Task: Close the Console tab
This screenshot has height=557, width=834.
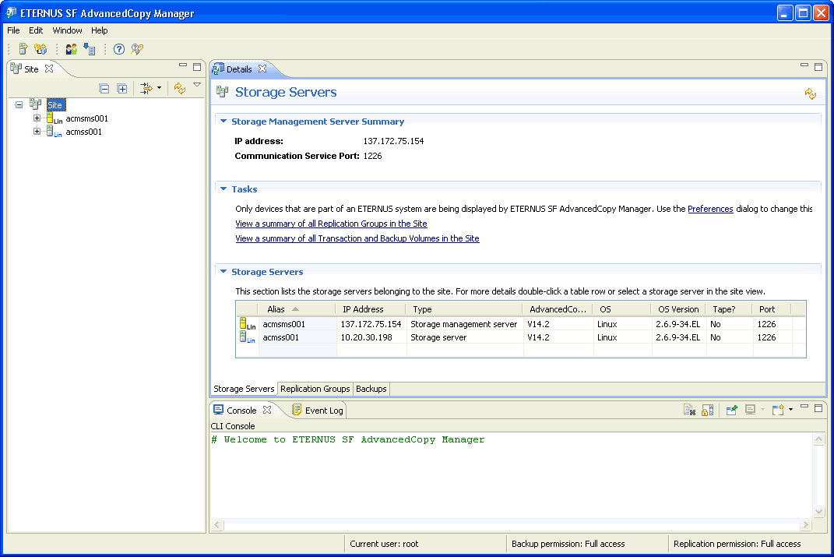Action: [x=267, y=410]
